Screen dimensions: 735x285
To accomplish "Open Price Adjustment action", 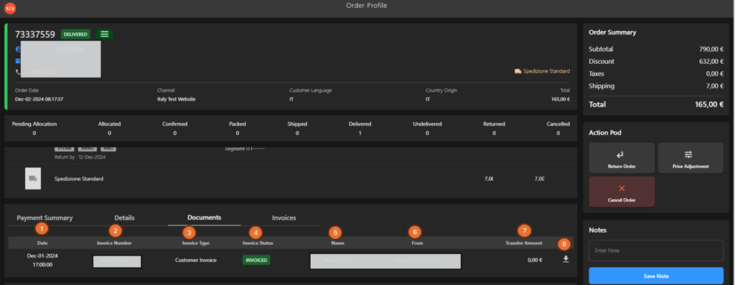I will point(690,158).
